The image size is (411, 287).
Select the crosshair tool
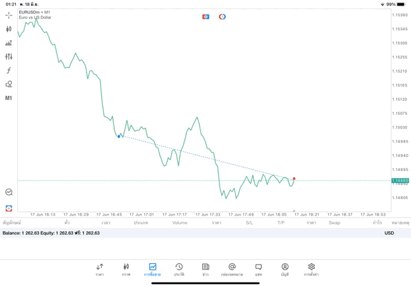pos(9,15)
